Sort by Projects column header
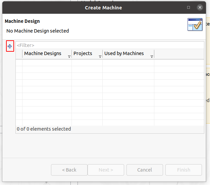 [87, 54]
